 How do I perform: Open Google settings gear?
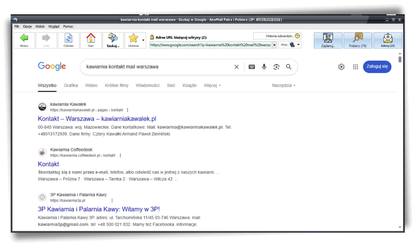point(341,67)
